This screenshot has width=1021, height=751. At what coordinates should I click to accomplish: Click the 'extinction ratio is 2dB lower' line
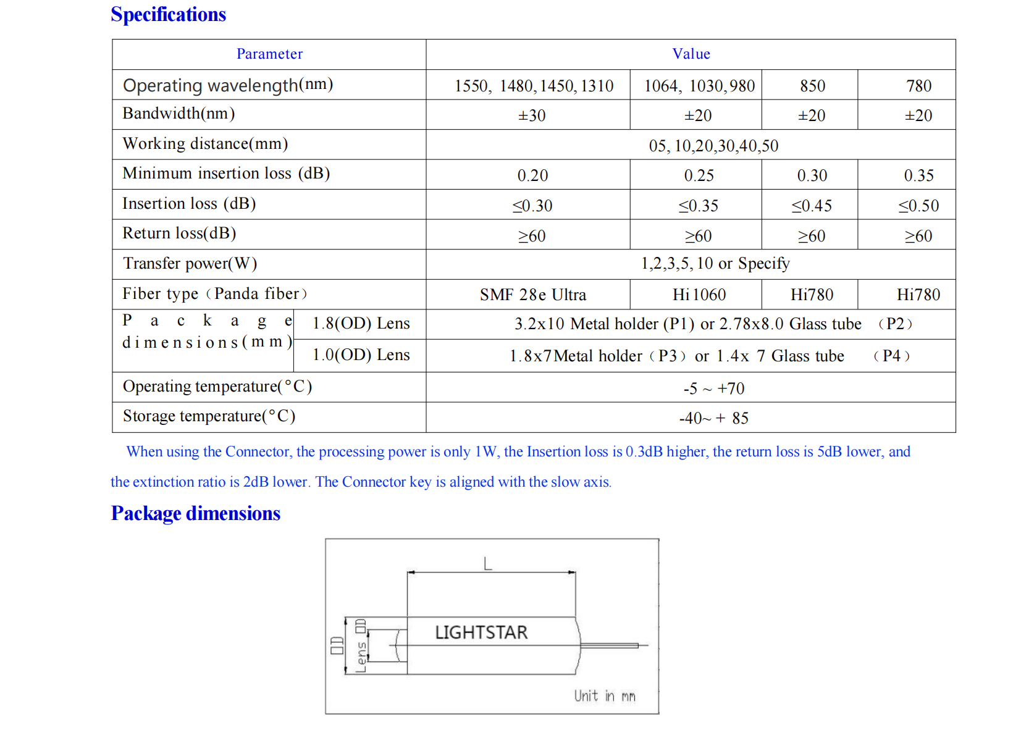pyautogui.click(x=361, y=482)
